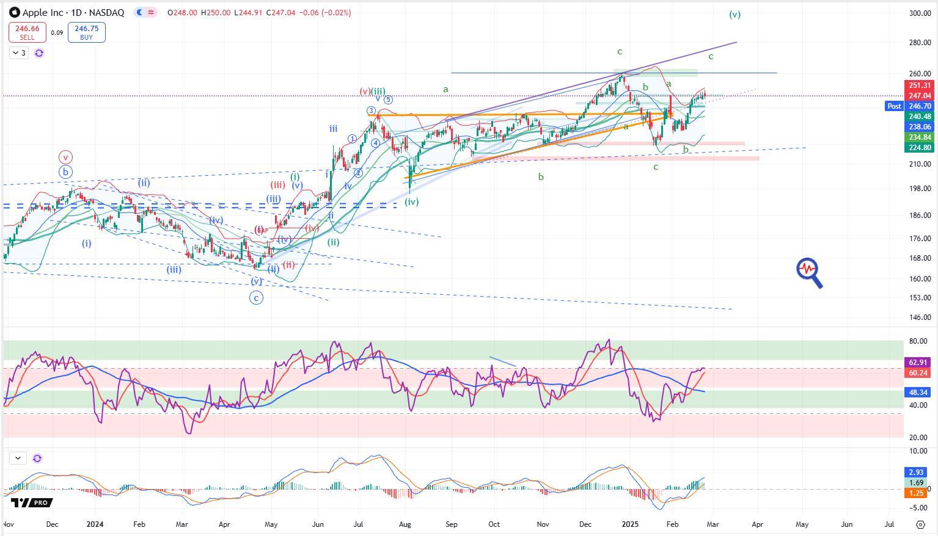Click the 2025 label on time axis
938x536 pixels.
(629, 524)
